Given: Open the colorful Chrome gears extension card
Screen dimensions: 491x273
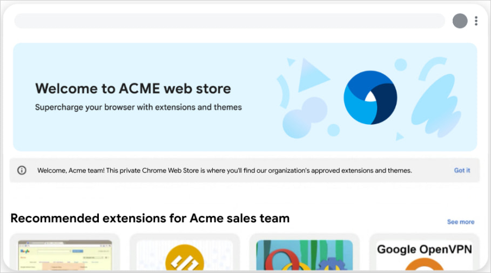Looking at the screenshot, I should click(x=304, y=252).
